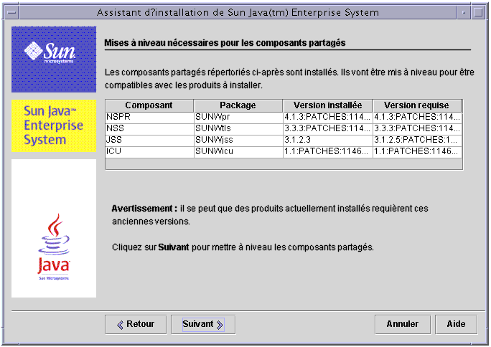
Task: Click ICU required version 1.1:PATCHES cell
Action: click(x=417, y=152)
